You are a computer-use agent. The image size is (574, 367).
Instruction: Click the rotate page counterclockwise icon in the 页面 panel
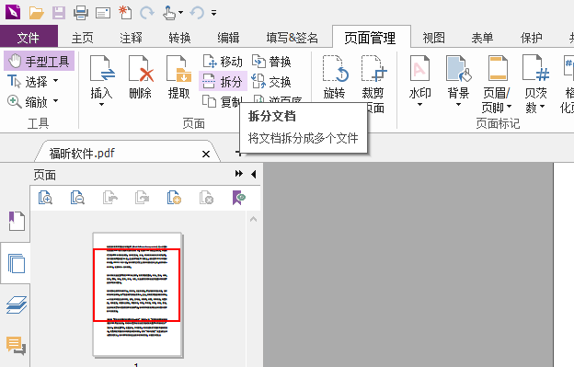point(109,198)
